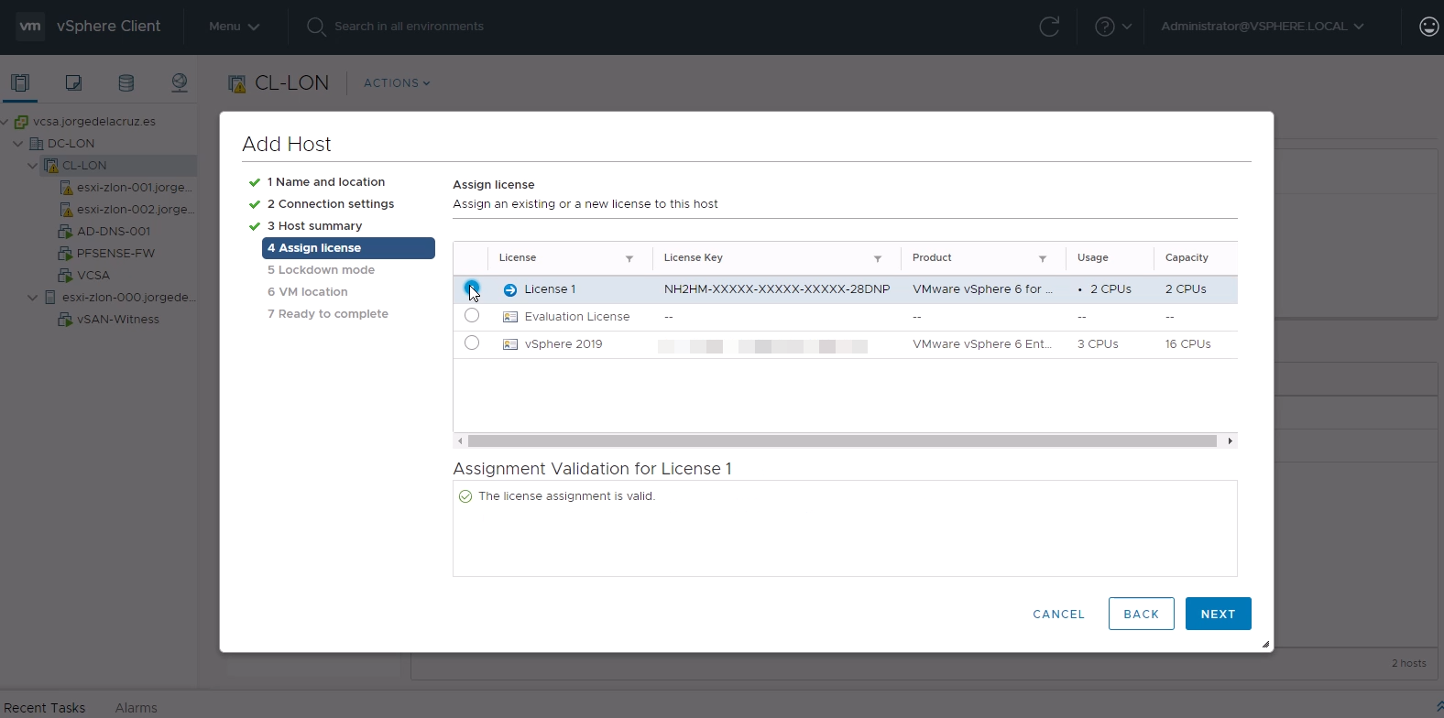This screenshot has height=718, width=1444.
Task: Open the Administrator@VSPHERE.LOCAL user menu
Action: coord(1262,27)
